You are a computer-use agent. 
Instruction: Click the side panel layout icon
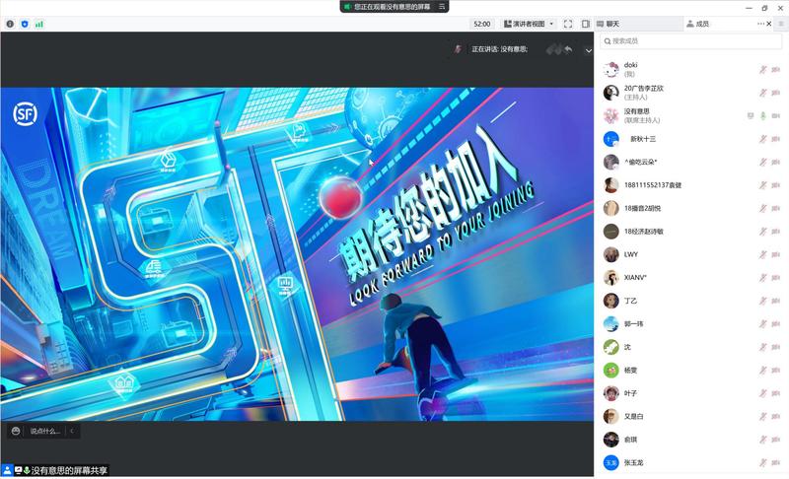click(x=585, y=24)
